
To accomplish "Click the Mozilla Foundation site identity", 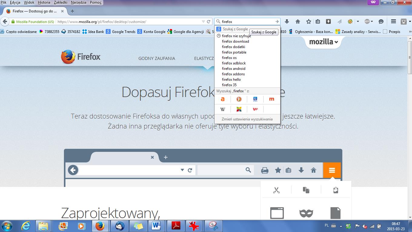I will coord(32,22).
